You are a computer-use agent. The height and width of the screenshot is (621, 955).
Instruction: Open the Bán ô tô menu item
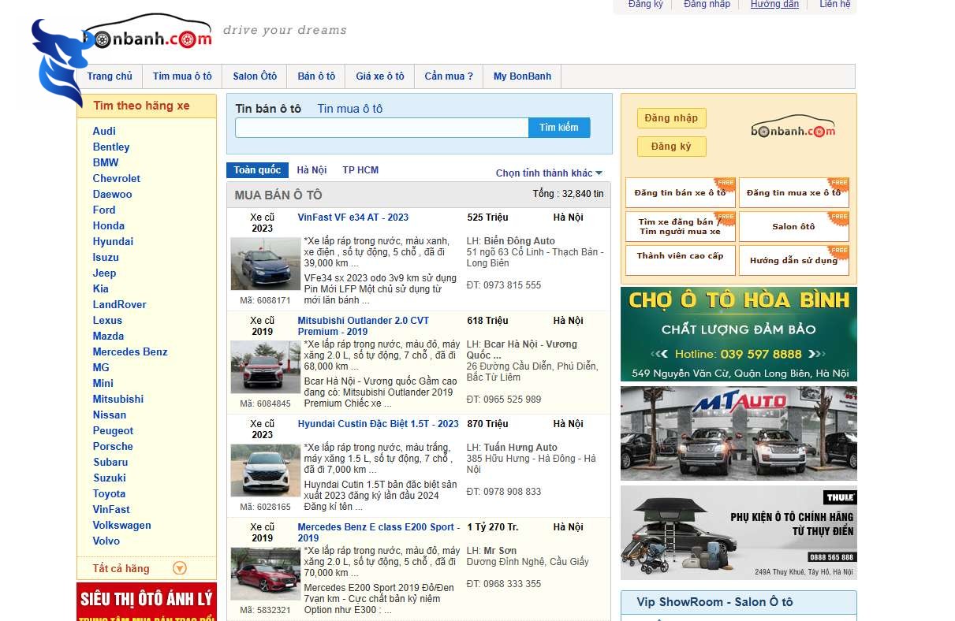coord(316,76)
